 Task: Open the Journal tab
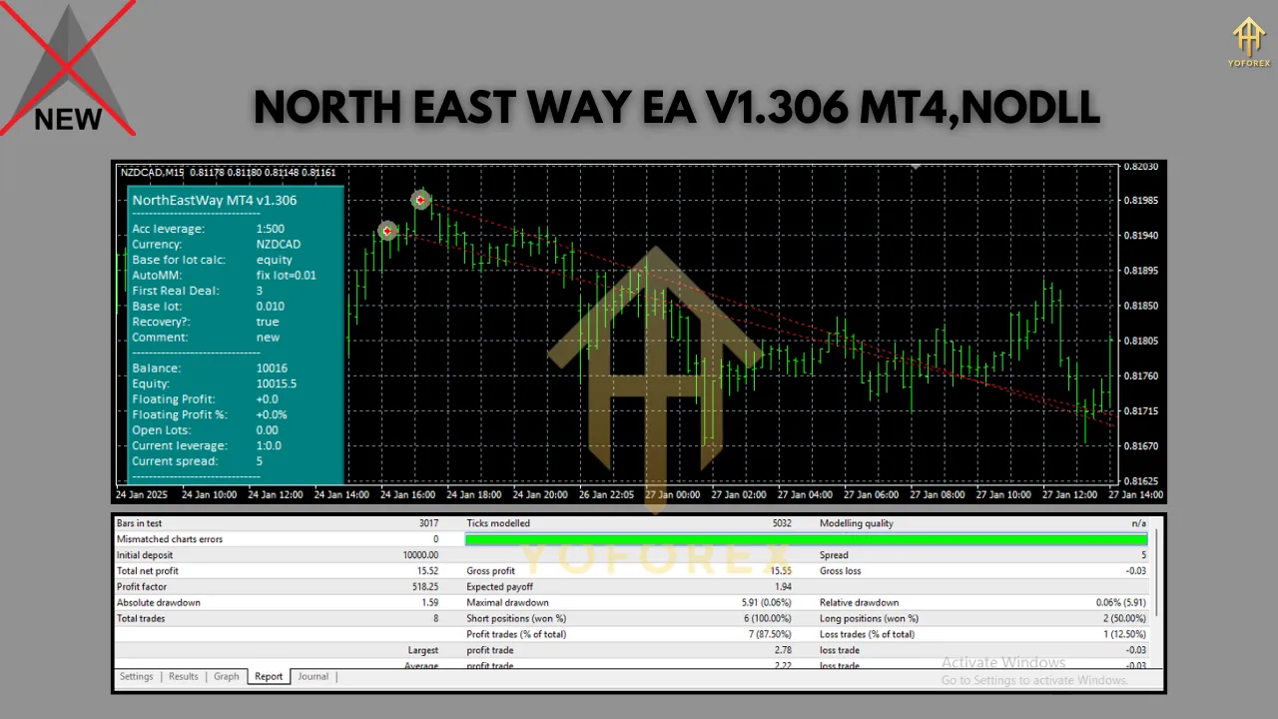click(313, 676)
